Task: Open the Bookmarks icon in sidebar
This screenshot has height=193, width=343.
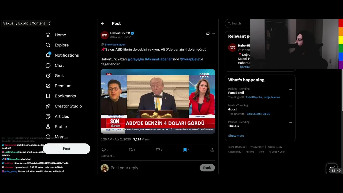Action: (x=48, y=96)
